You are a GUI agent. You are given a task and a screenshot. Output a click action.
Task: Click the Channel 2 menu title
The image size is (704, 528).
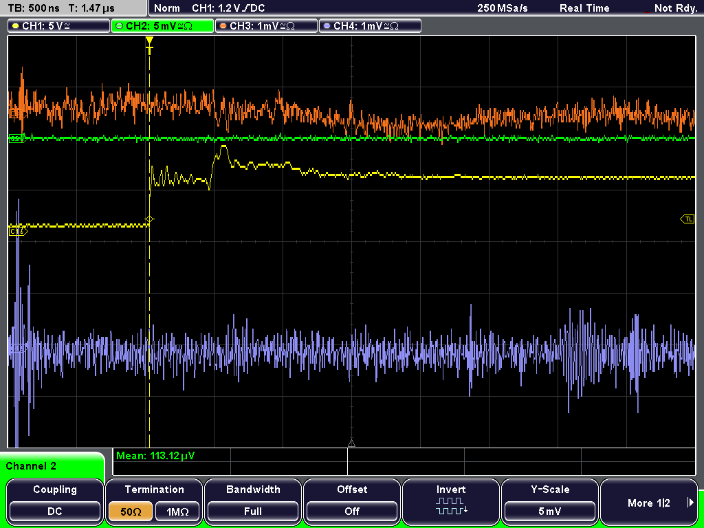click(31, 466)
